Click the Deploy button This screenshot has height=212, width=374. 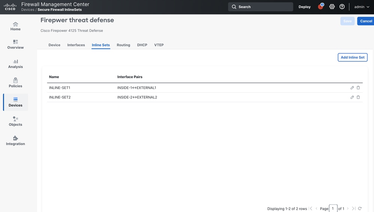click(305, 7)
